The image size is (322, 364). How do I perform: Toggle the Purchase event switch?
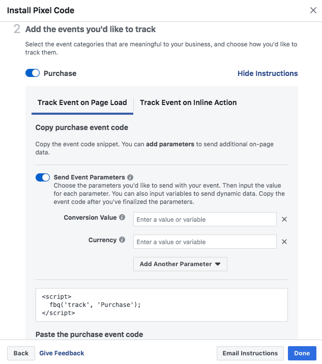(x=33, y=73)
